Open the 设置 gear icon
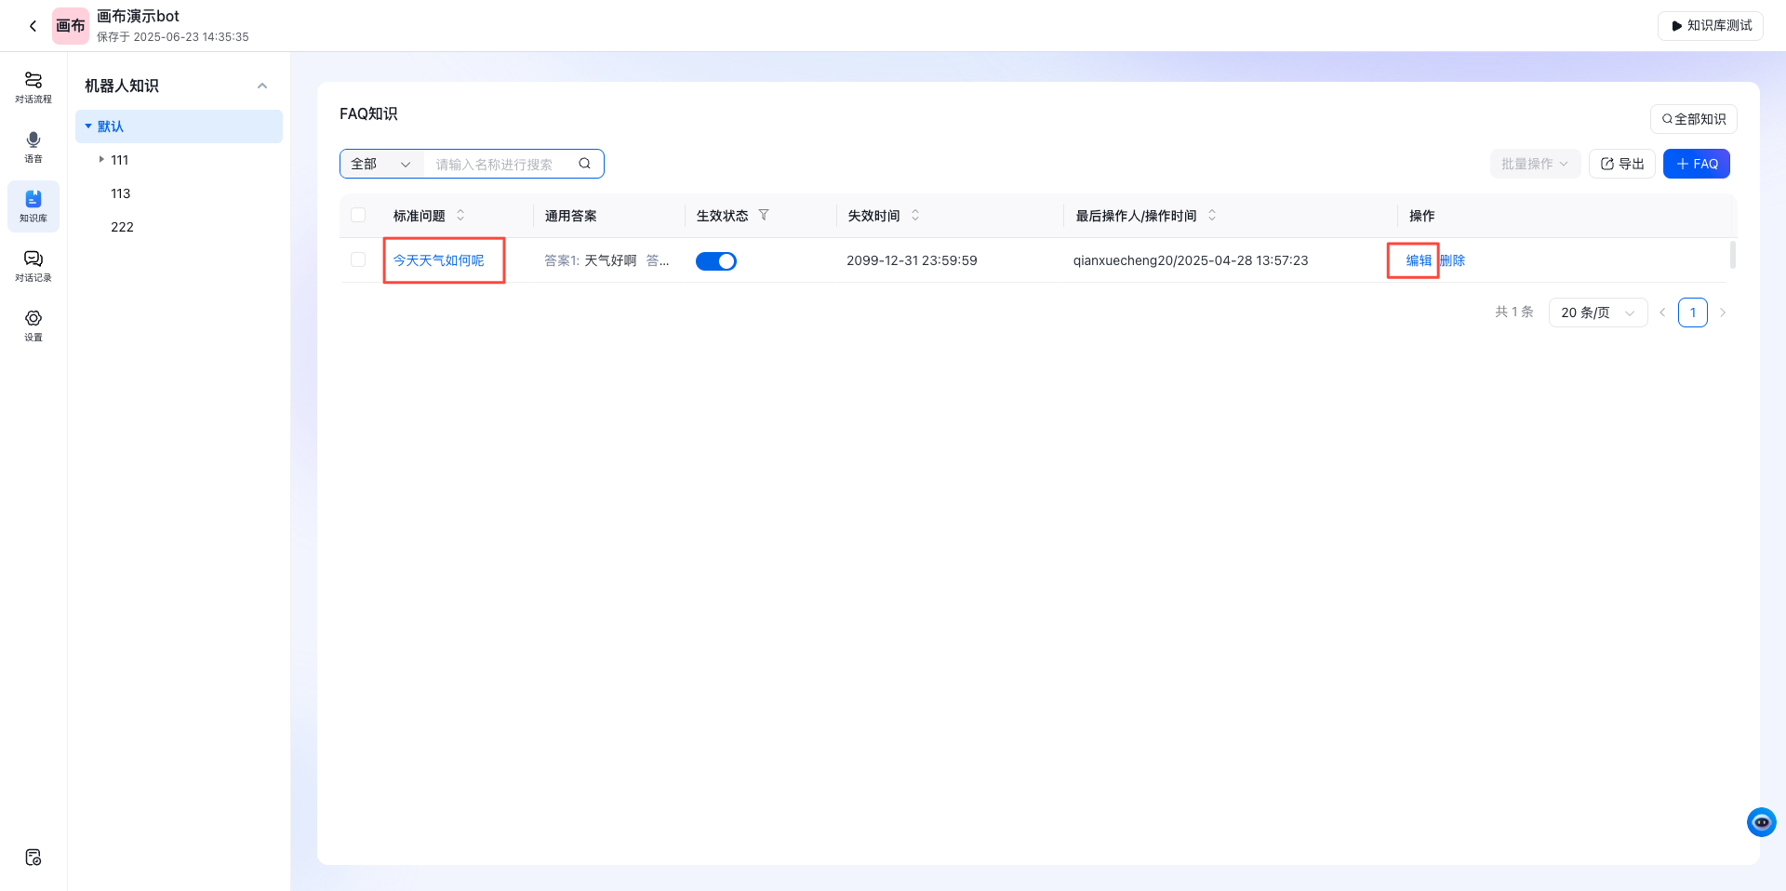 click(33, 325)
